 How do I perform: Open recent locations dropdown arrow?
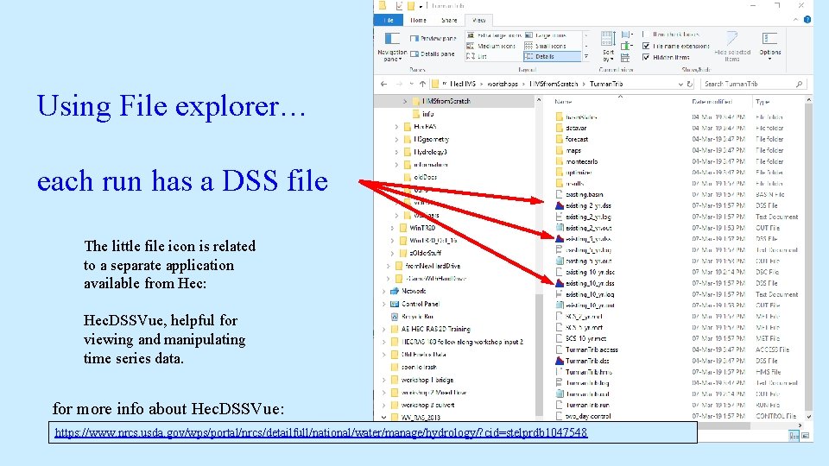pyautogui.click(x=411, y=84)
